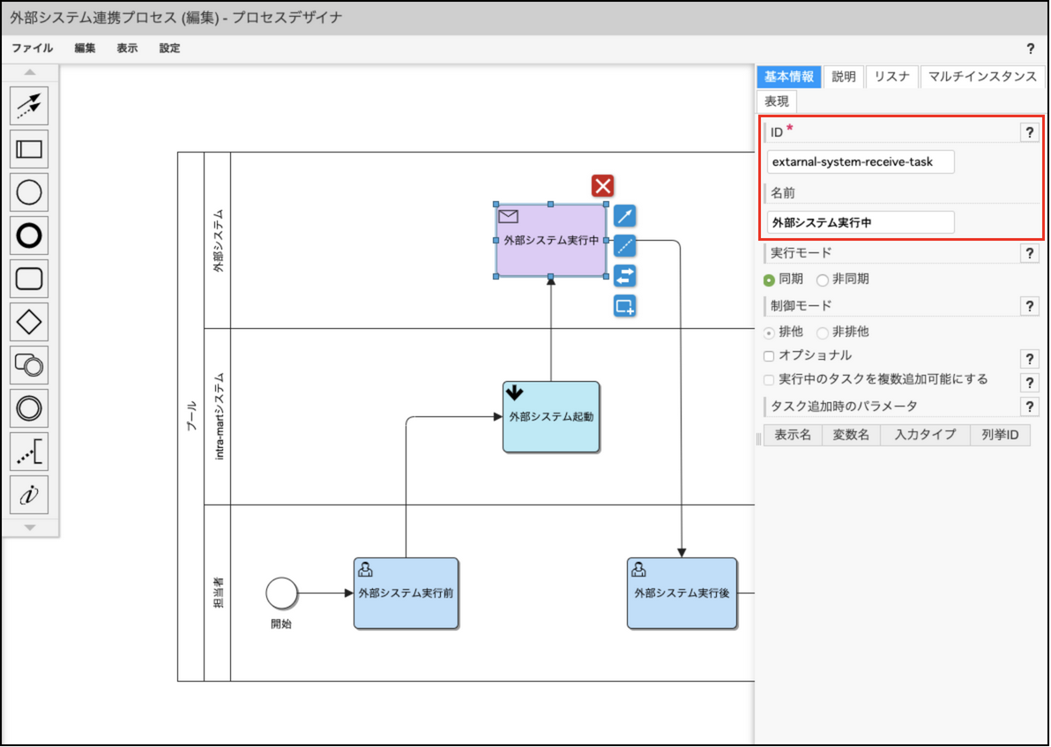Select the text annotation tool in palette

(x=29, y=452)
